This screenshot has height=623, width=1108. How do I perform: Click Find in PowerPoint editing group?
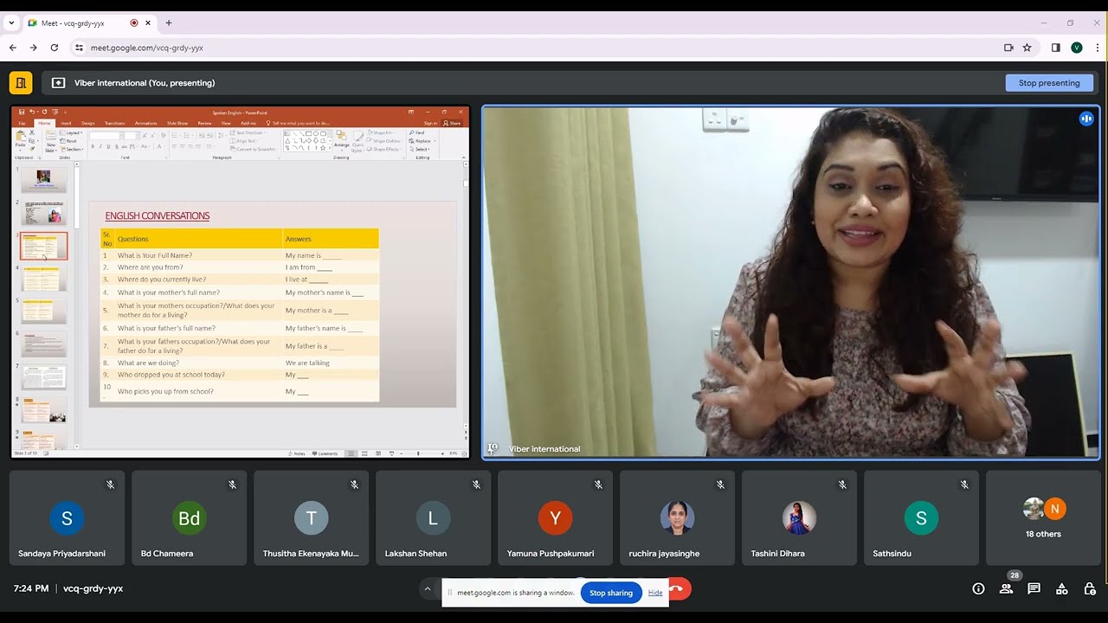tap(417, 132)
